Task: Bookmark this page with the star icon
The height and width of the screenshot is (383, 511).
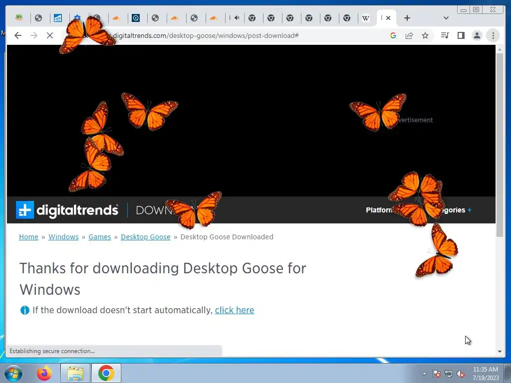Action: click(x=425, y=35)
